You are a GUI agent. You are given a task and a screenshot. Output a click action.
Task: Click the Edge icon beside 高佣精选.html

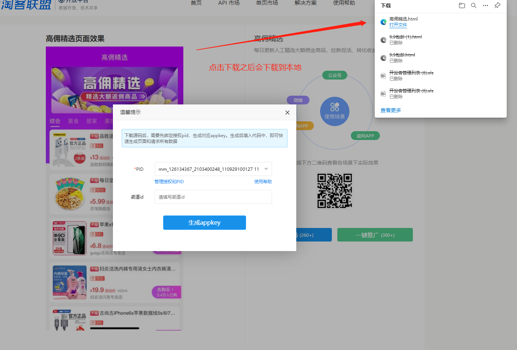[384, 22]
